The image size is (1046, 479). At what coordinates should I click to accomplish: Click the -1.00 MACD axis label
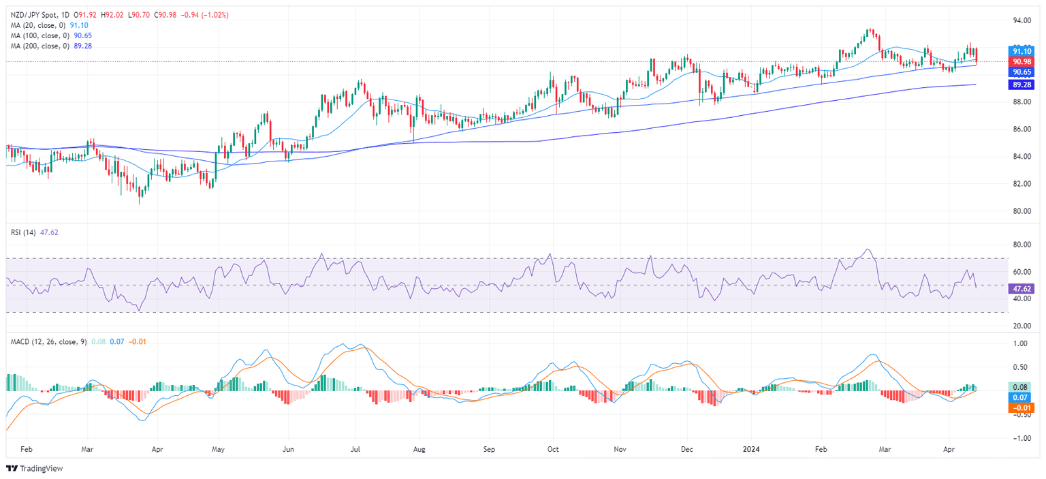coord(1021,439)
